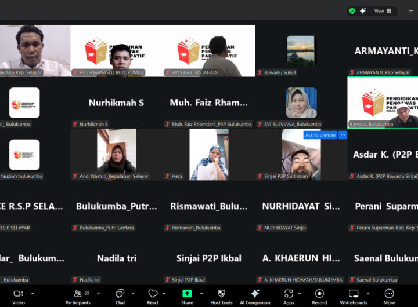Expand the arrow next to Participants
418x307 pixels.
click(98, 294)
